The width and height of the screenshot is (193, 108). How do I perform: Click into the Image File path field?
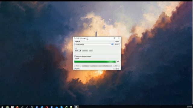(93, 44)
